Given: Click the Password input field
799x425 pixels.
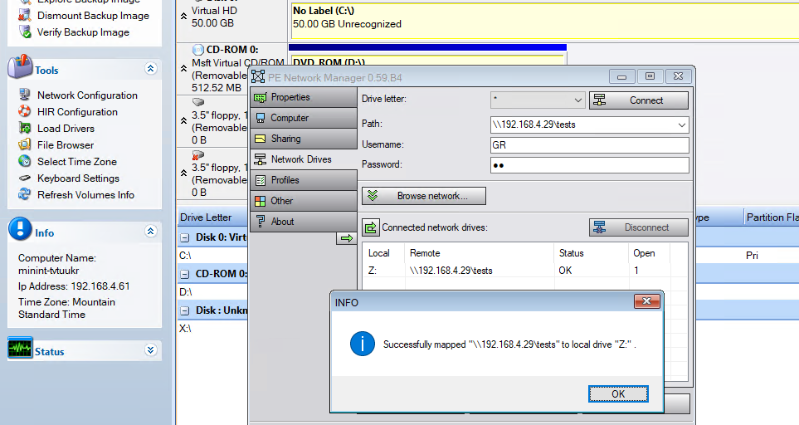Looking at the screenshot, I should pos(590,165).
